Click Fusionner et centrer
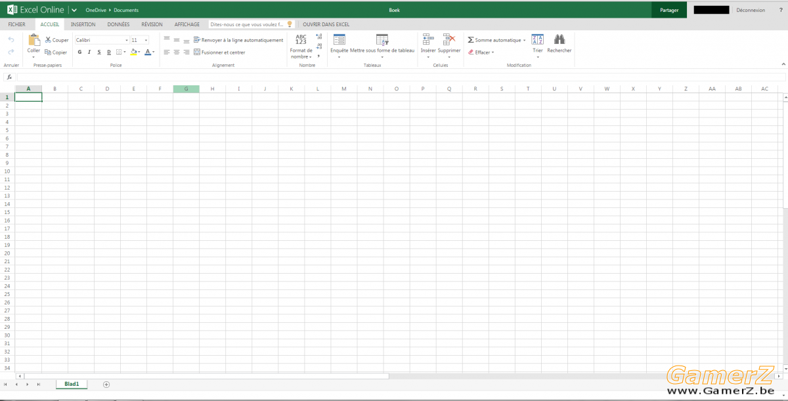 pos(219,53)
